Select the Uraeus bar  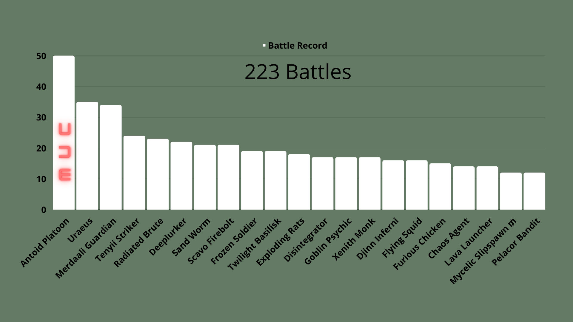(87, 156)
